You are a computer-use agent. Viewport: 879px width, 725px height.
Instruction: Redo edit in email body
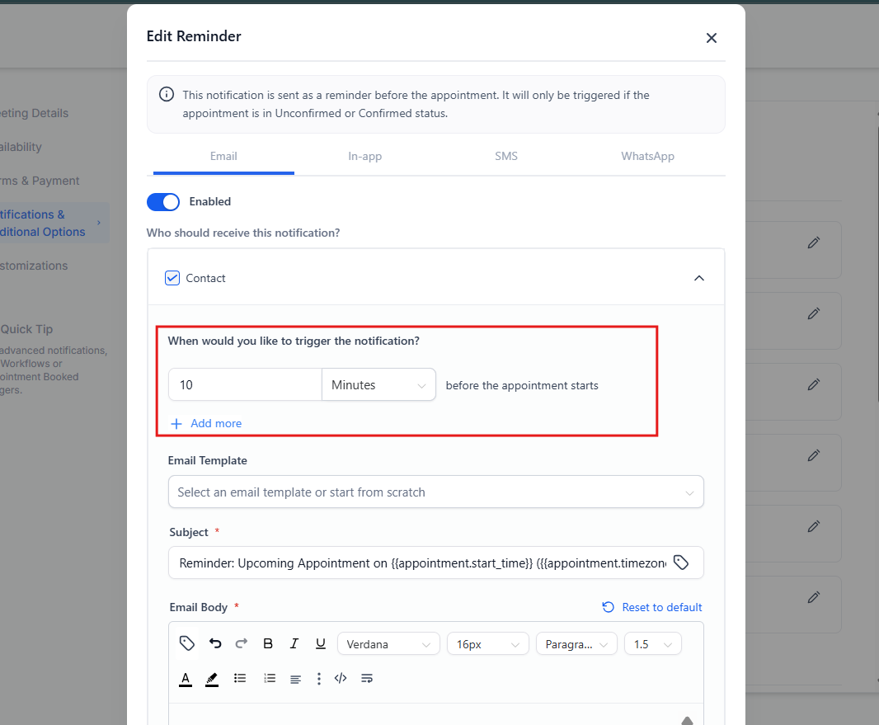point(241,643)
